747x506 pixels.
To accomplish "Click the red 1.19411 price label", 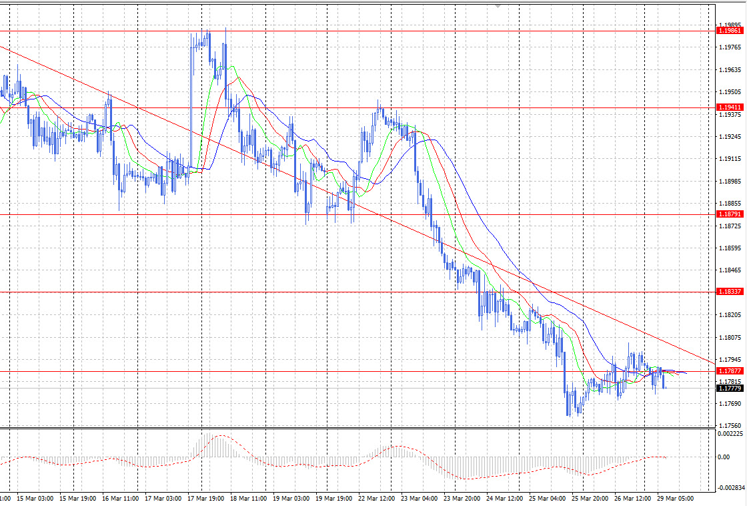I will click(730, 107).
